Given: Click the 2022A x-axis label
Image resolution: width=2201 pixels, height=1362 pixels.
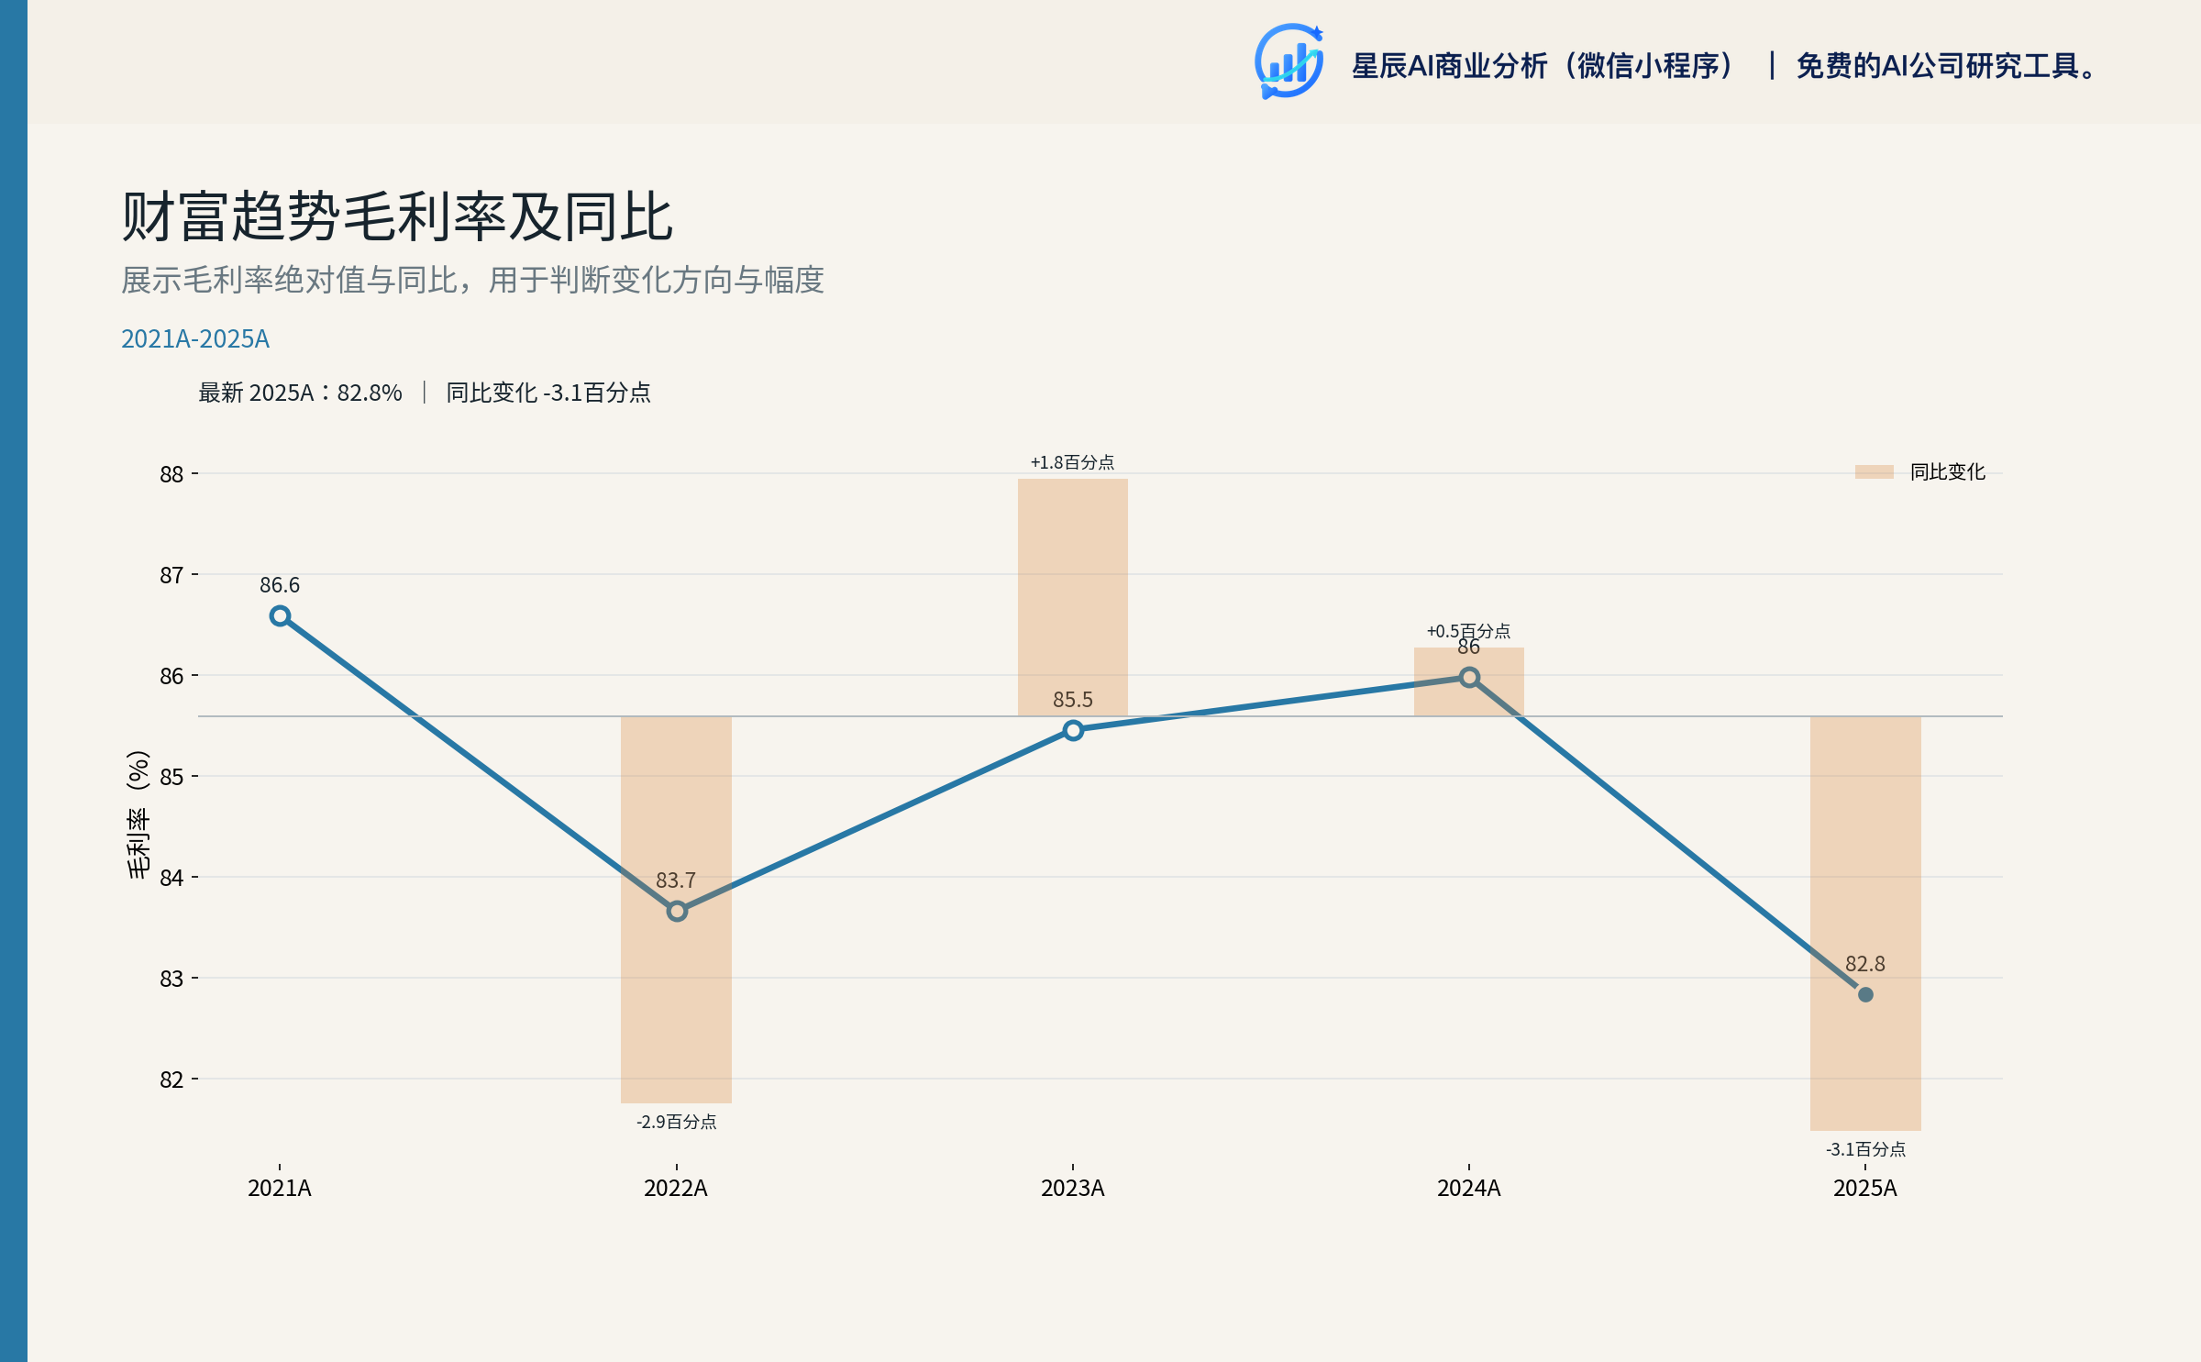Looking at the screenshot, I should [x=676, y=1188].
